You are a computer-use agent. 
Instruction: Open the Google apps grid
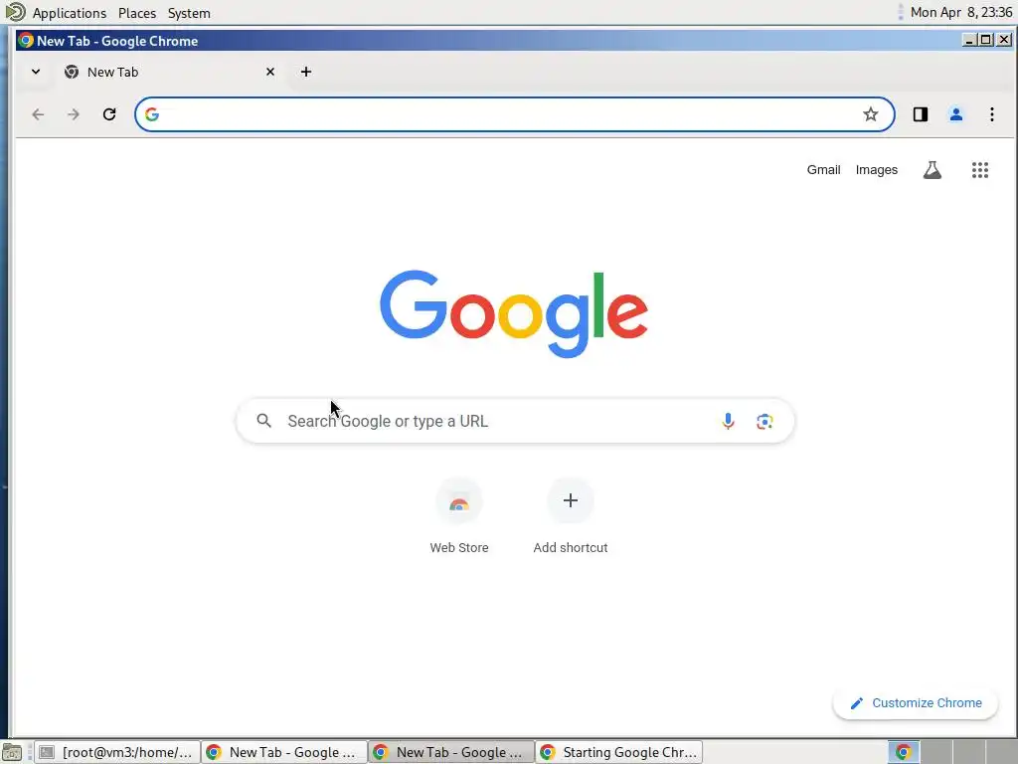979,170
